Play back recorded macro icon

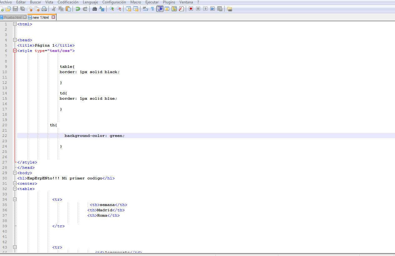pyautogui.click(x=205, y=9)
